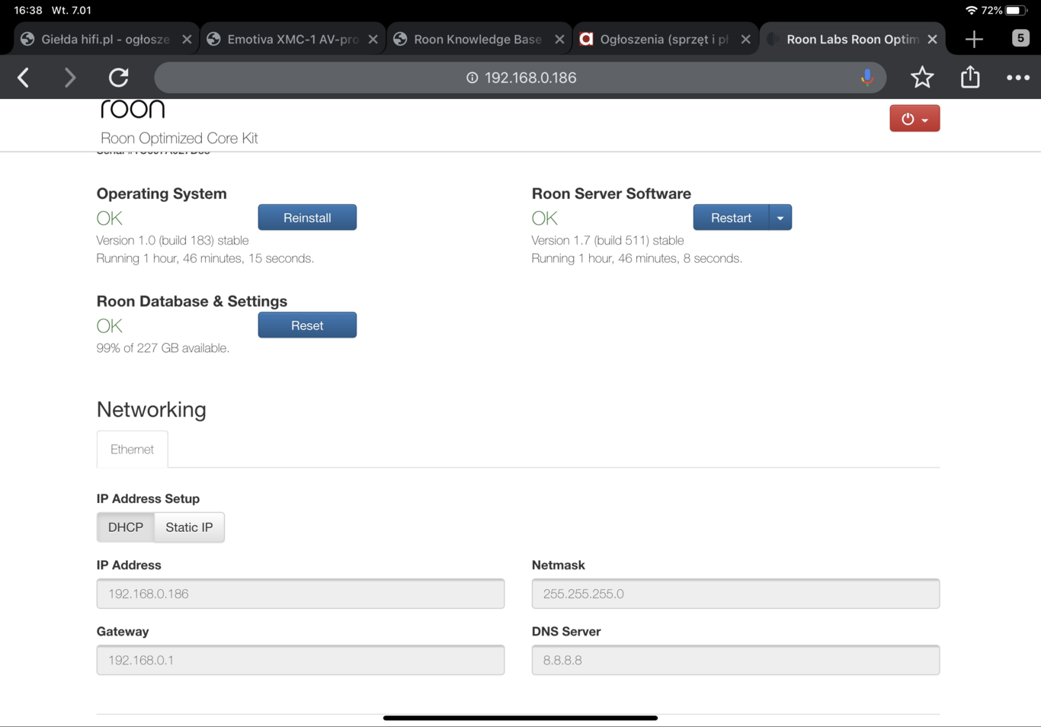
Task: Click the Roon Database & Settings OK status
Action: (x=109, y=326)
